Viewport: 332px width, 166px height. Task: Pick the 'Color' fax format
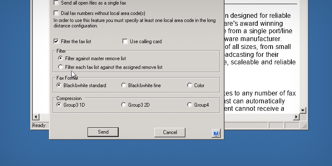click(190, 85)
